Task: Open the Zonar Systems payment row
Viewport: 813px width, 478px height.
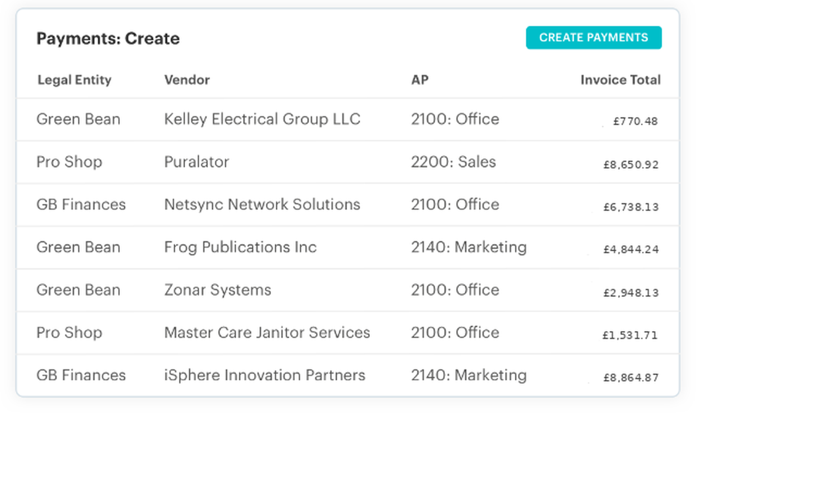Action: pos(348,290)
